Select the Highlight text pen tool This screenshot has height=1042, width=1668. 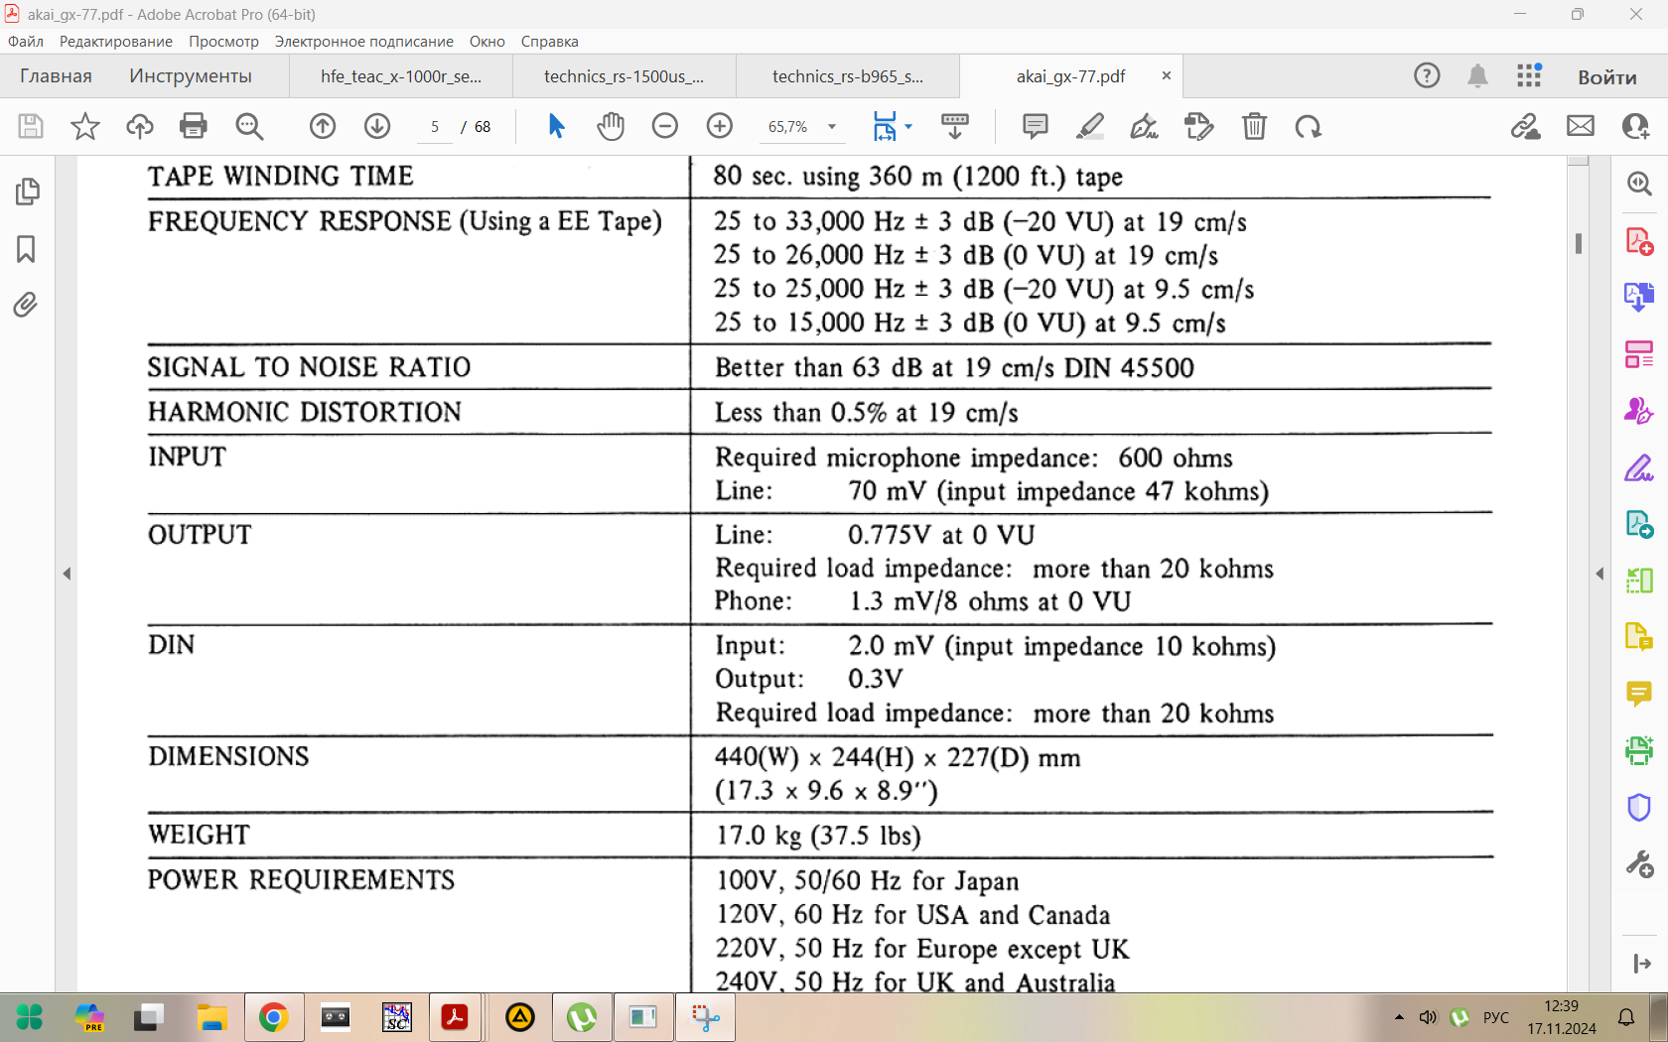coord(1090,126)
